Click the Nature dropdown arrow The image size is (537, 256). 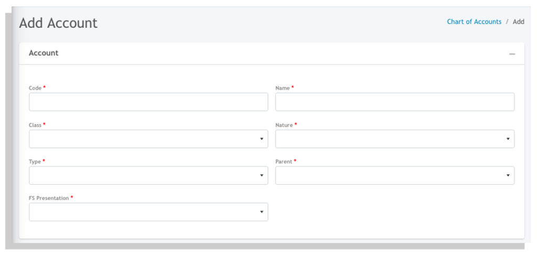point(508,139)
